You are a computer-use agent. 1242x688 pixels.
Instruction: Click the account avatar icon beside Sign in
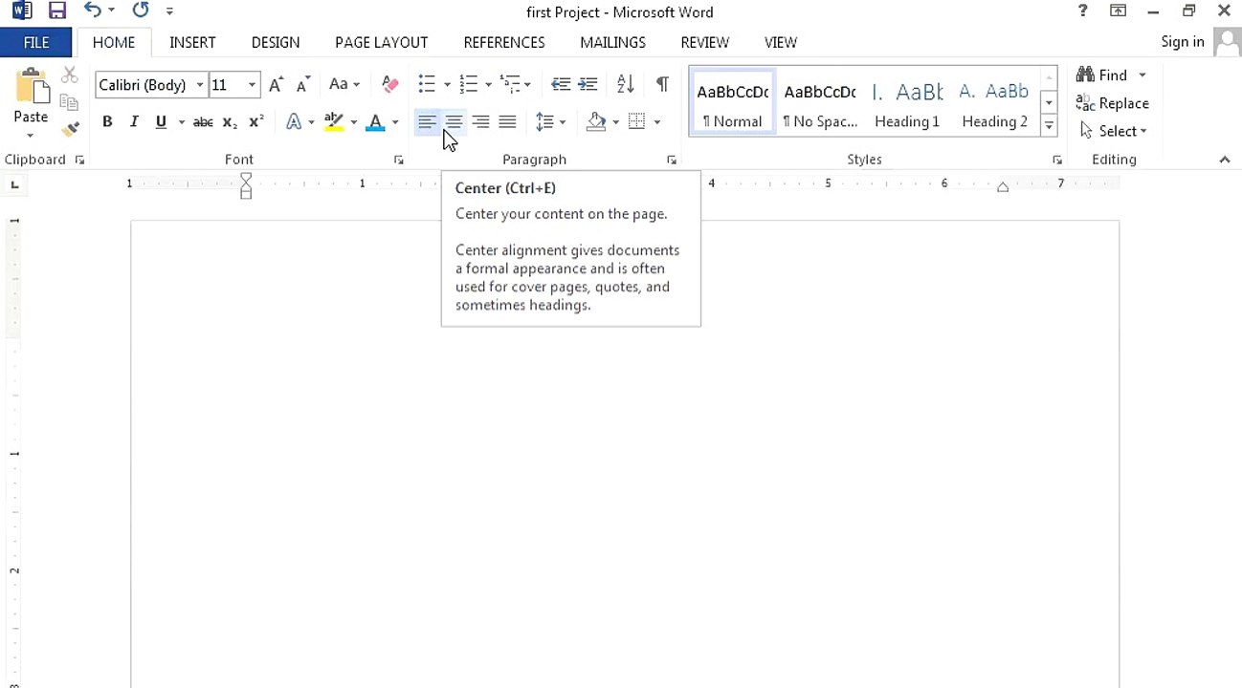tap(1227, 42)
